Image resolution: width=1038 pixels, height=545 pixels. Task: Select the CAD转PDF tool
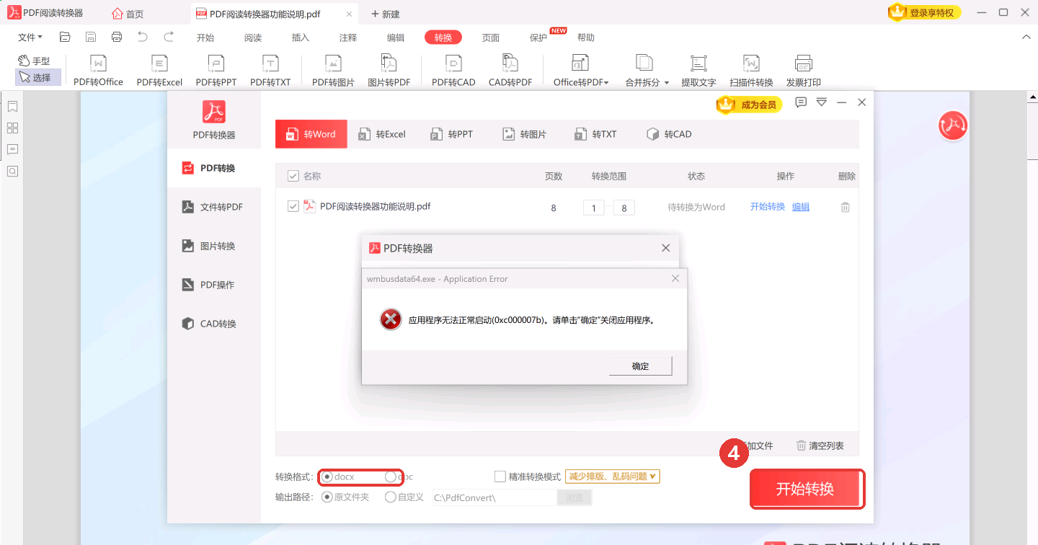coord(510,71)
